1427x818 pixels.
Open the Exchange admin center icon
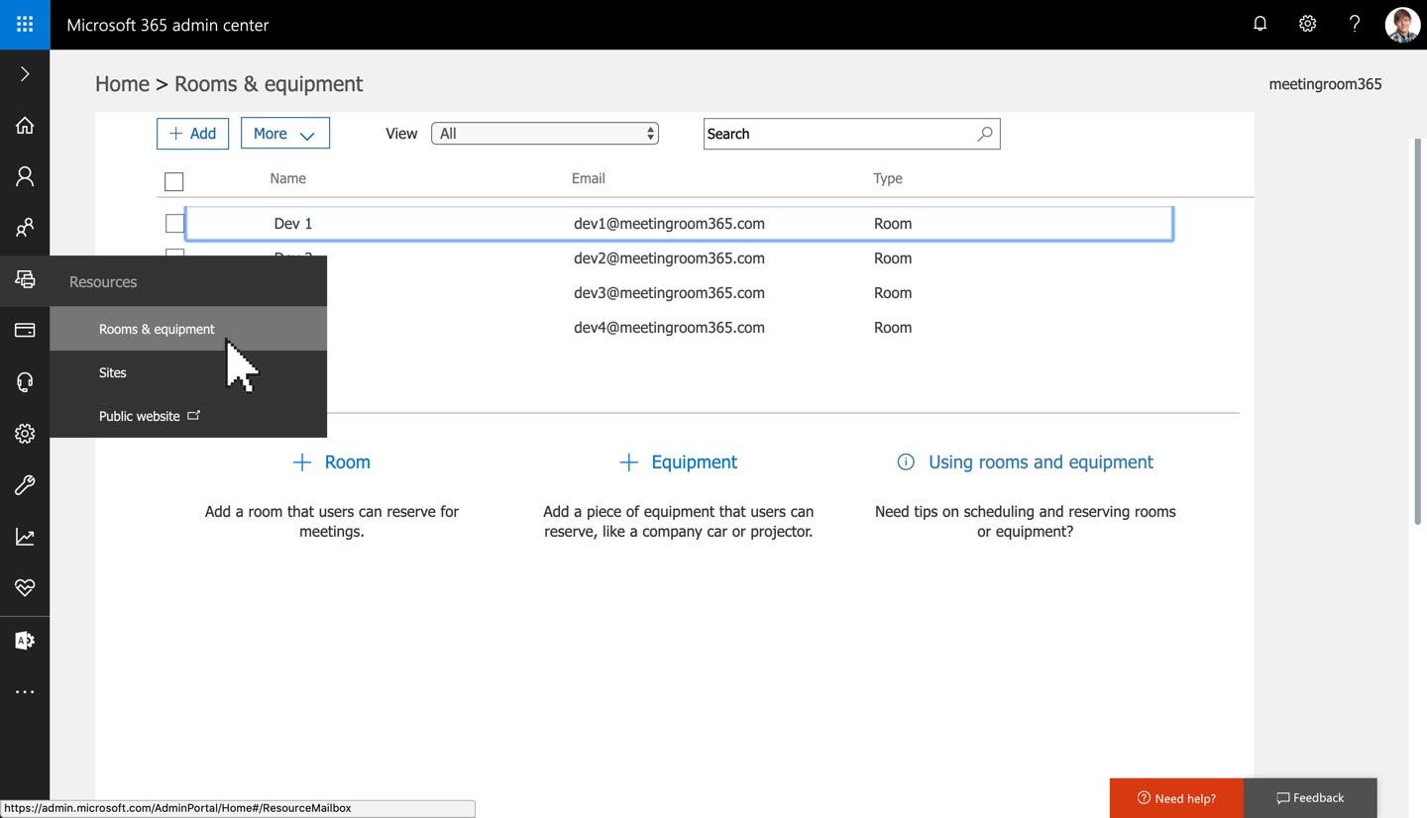click(25, 640)
